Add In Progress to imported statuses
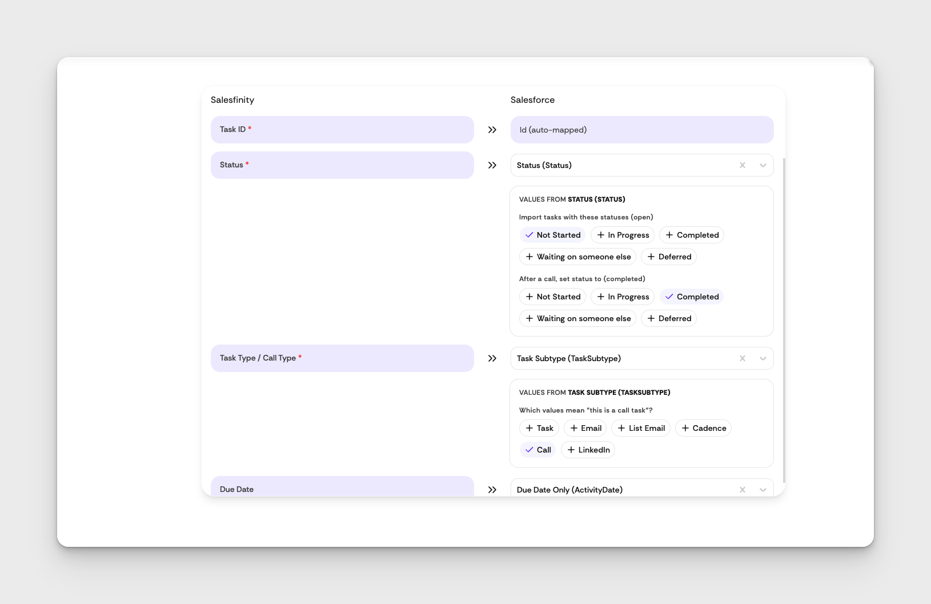Viewport: 931px width, 604px height. (623, 235)
